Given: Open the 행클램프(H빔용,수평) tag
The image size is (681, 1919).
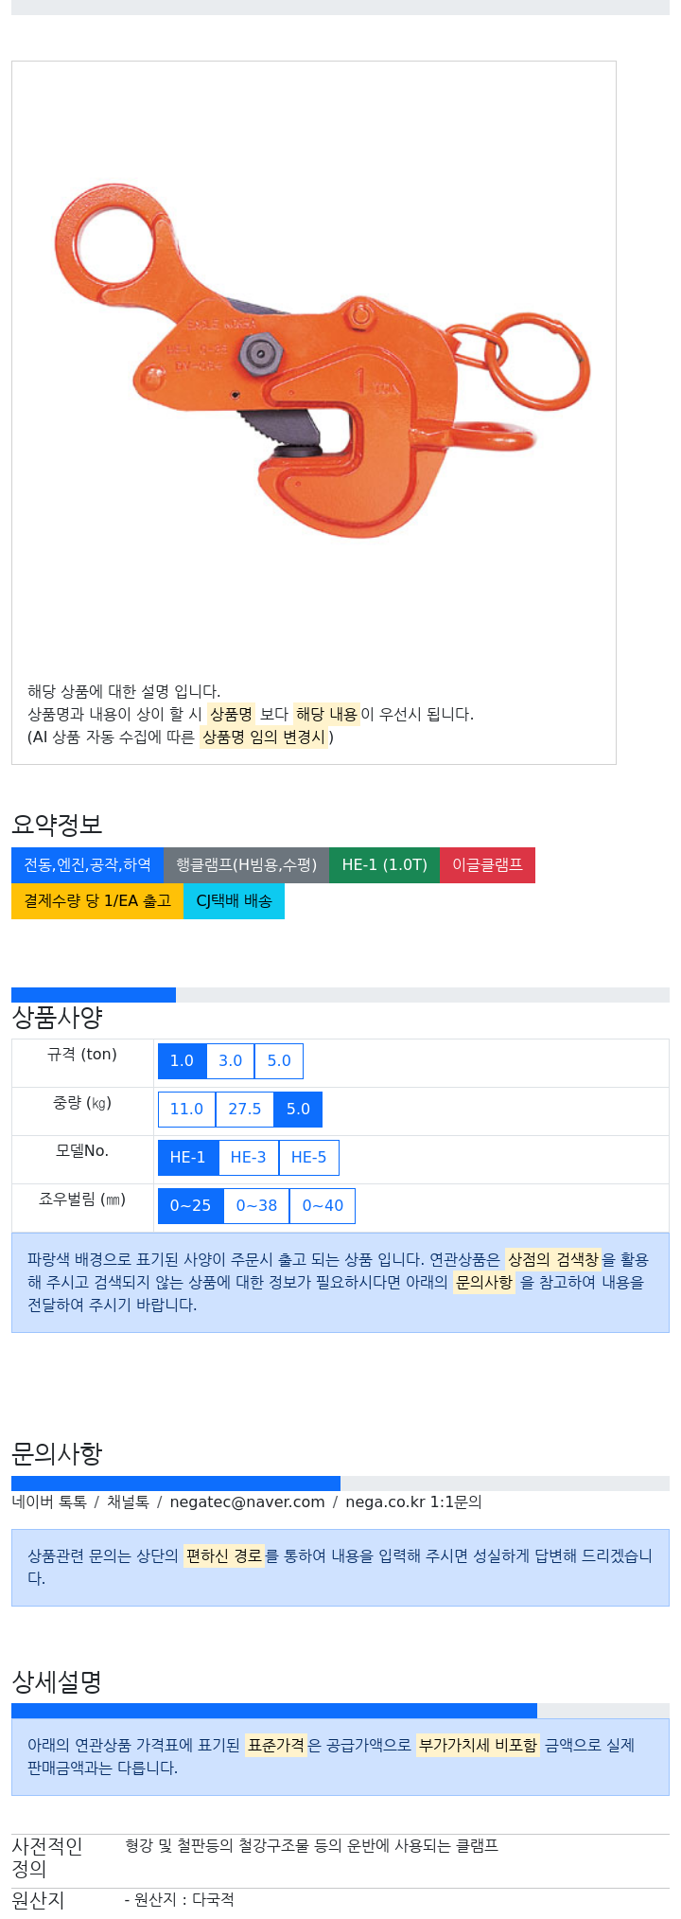Looking at the screenshot, I should click(x=246, y=865).
